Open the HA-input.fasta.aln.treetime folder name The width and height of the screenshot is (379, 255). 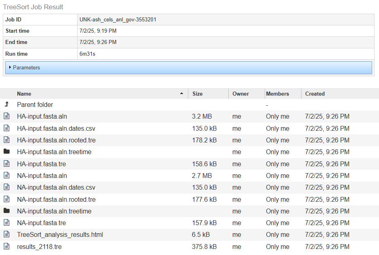click(54, 152)
